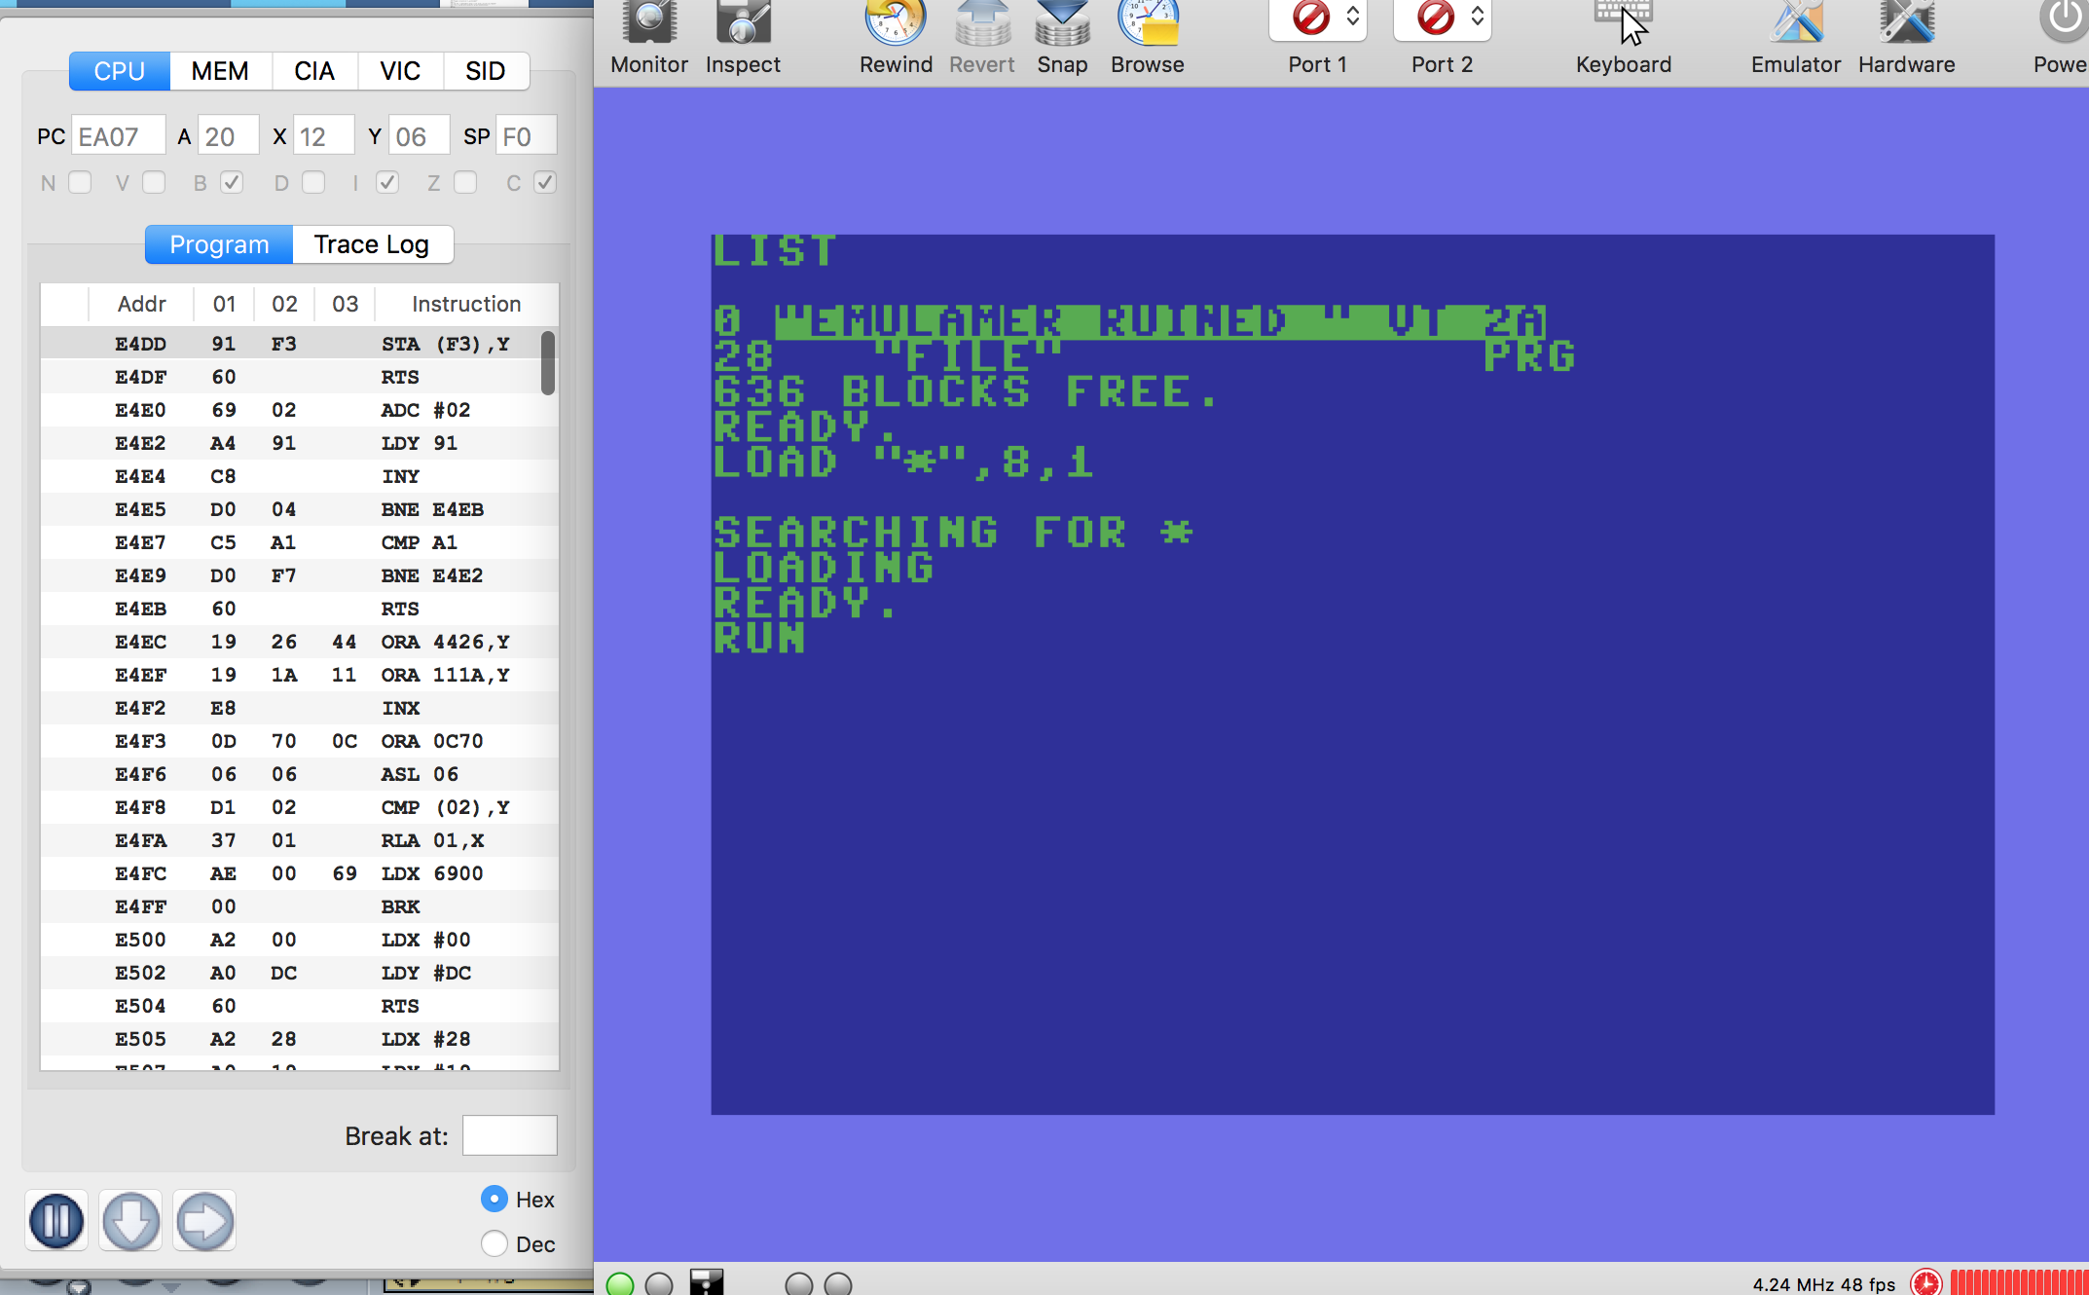Open the Port 2 device dropdown
The width and height of the screenshot is (2089, 1295).
point(1443,18)
